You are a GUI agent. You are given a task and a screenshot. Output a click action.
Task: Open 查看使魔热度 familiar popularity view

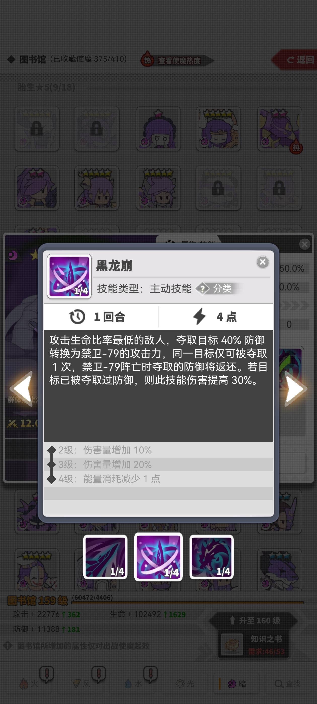pyautogui.click(x=177, y=60)
